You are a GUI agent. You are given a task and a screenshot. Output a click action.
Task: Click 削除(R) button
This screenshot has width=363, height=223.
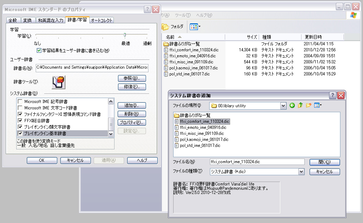pos(132,114)
